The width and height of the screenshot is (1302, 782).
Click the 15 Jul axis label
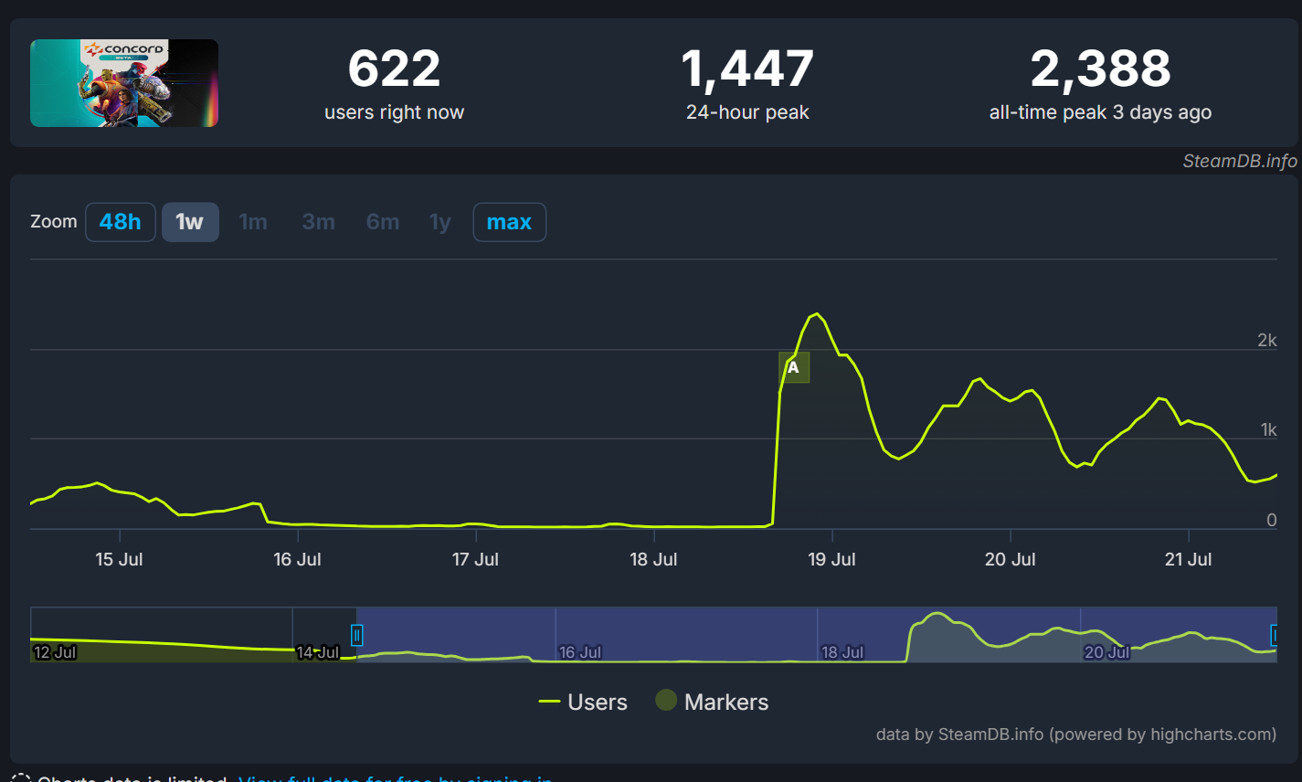click(119, 559)
